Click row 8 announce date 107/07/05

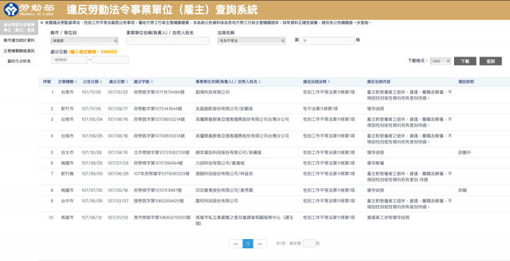pos(92,190)
